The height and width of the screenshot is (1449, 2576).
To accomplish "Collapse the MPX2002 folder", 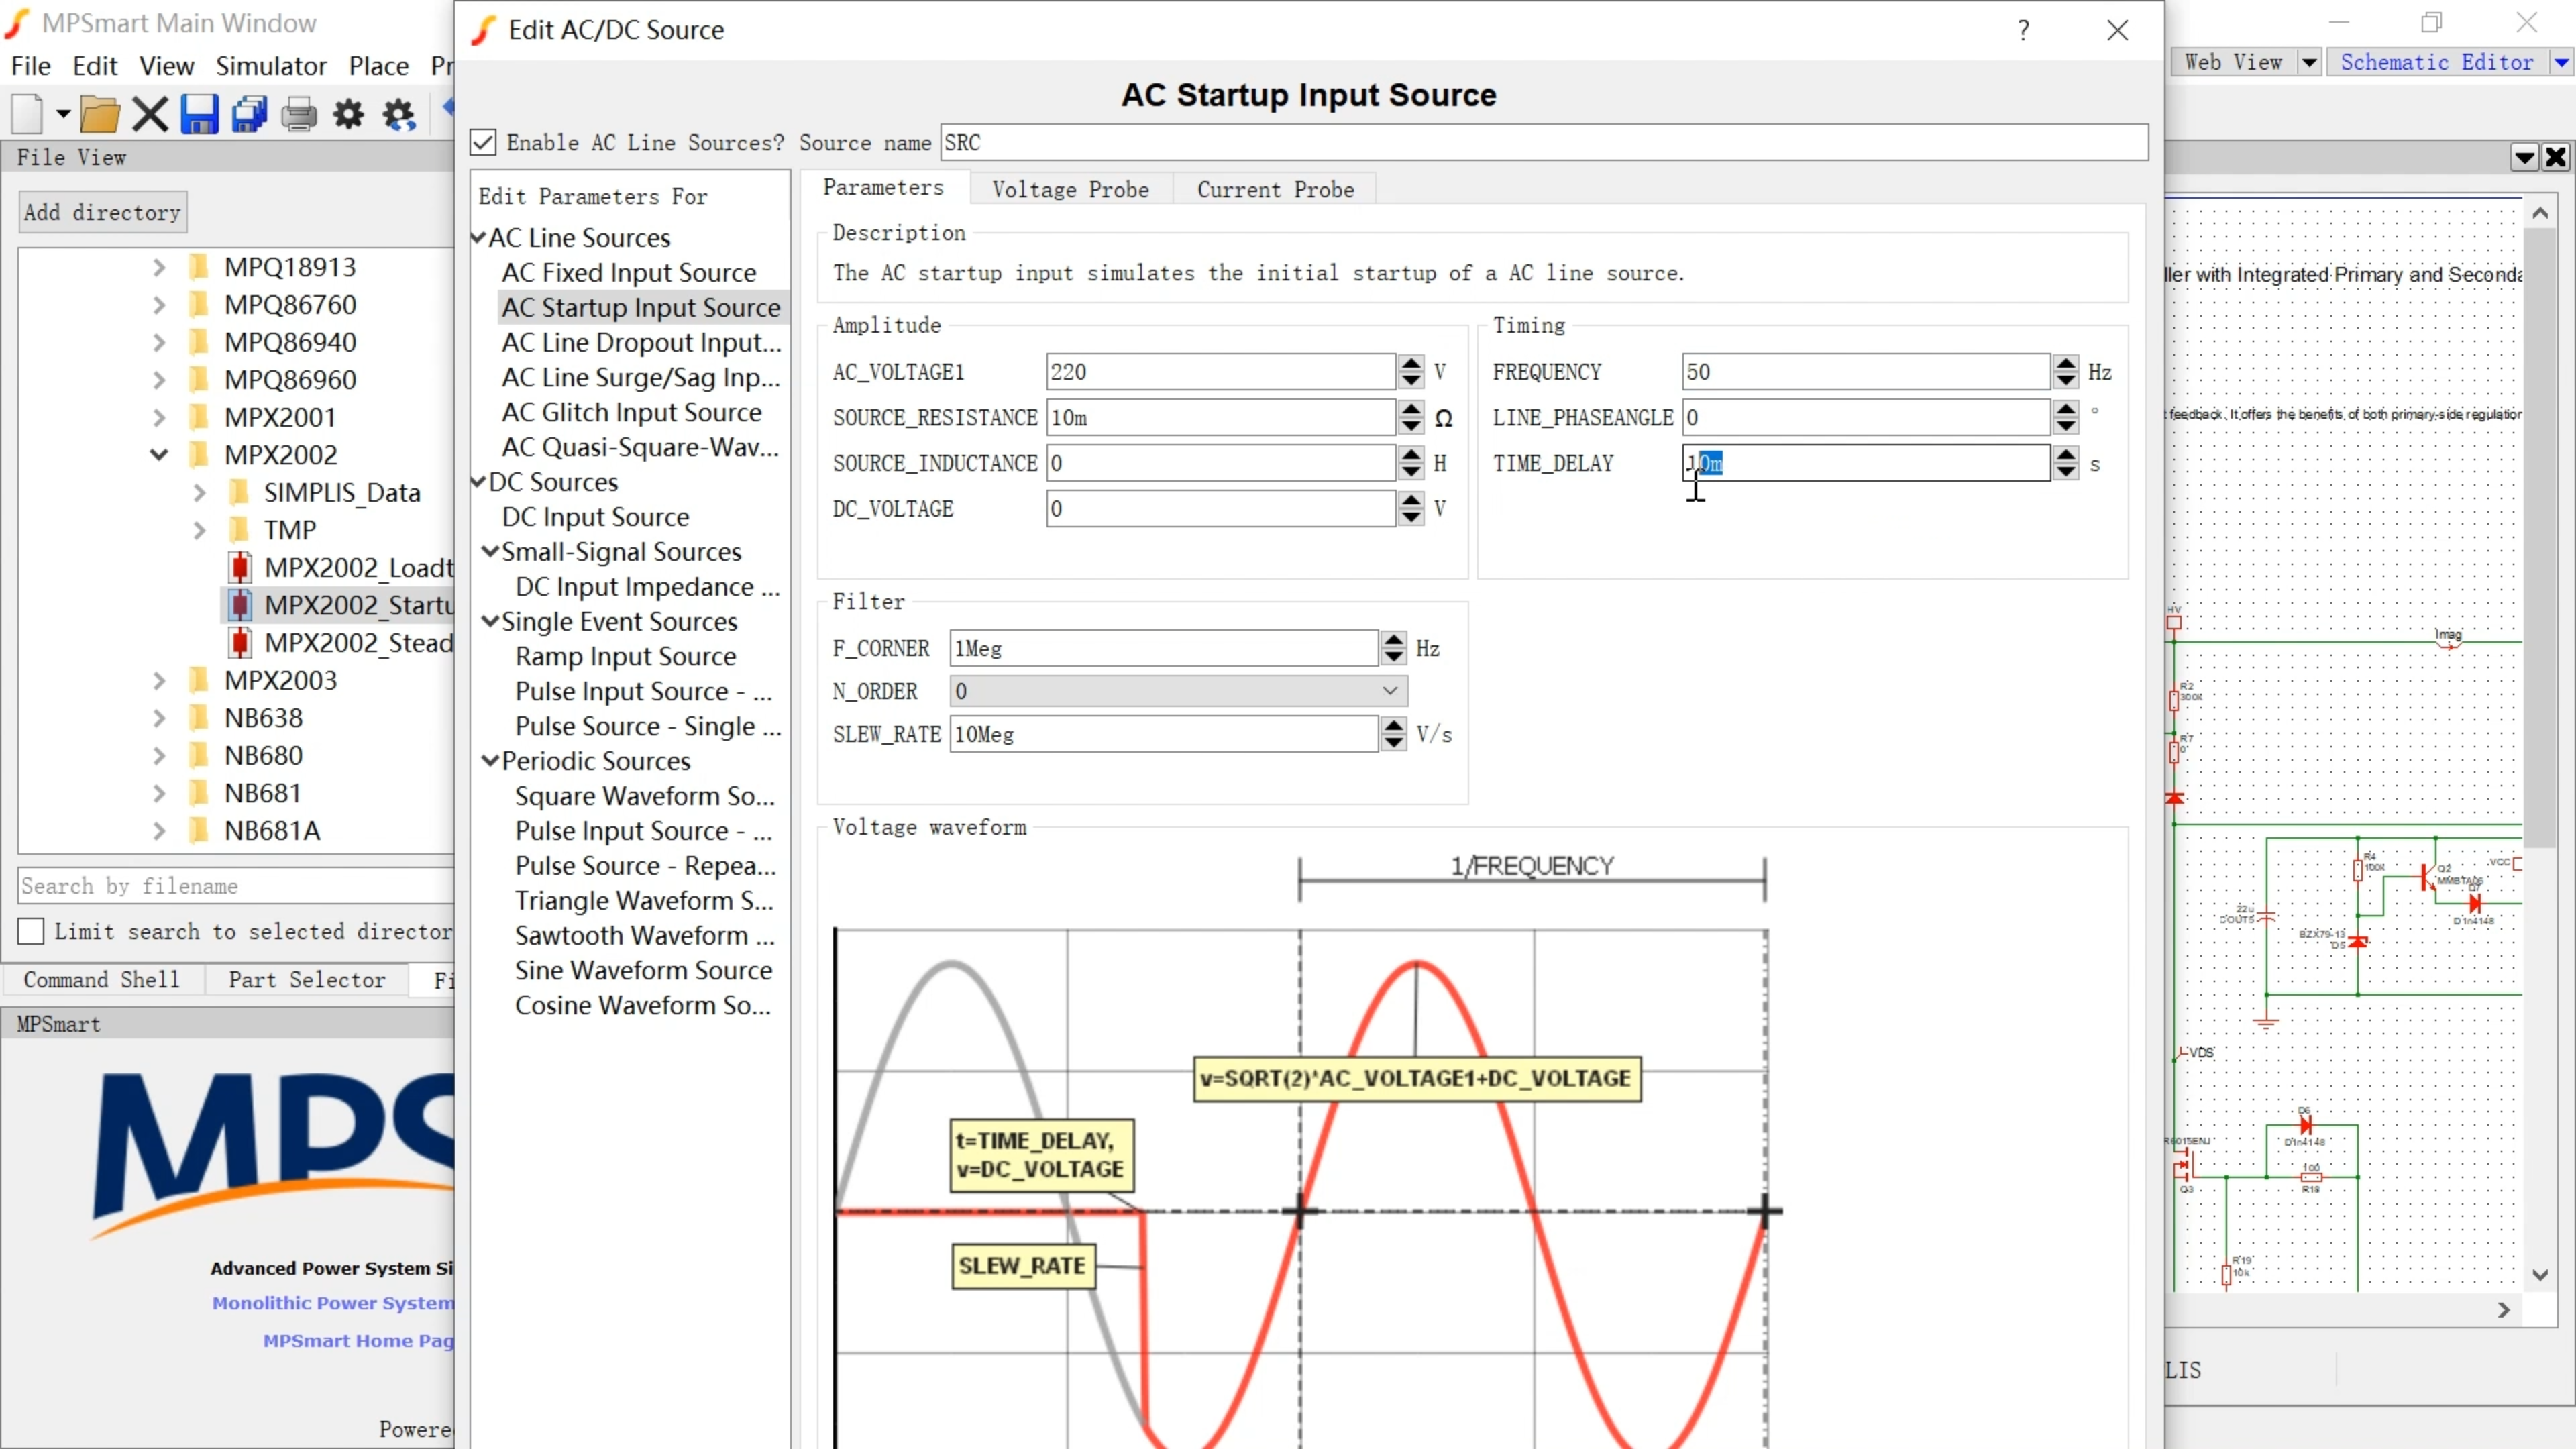I will 159,454.
